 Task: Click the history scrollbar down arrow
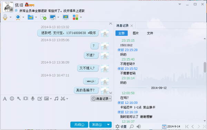pyautogui.click(x=205, y=121)
